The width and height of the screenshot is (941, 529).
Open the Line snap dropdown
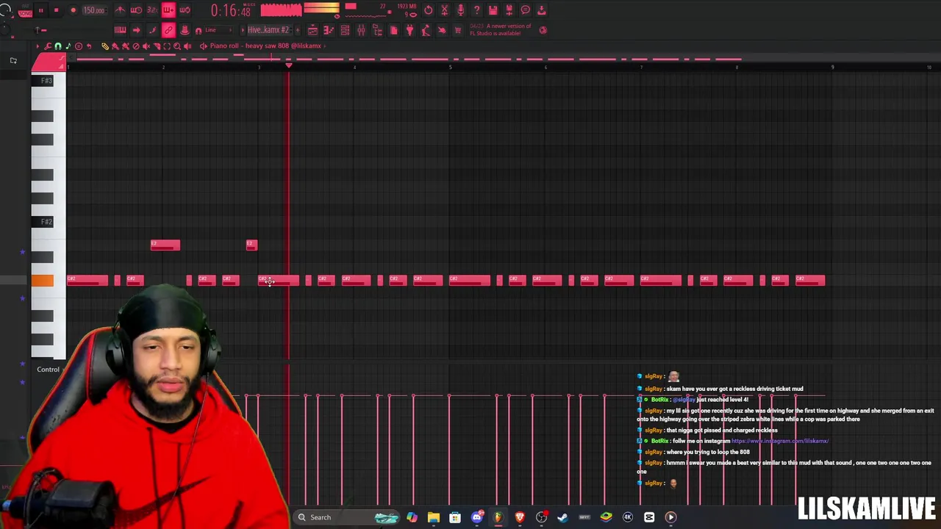(218, 30)
